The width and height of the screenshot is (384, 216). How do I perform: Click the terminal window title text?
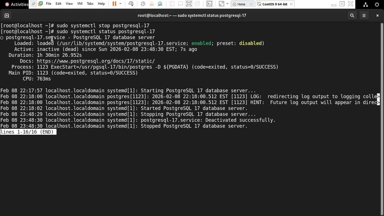point(192,15)
